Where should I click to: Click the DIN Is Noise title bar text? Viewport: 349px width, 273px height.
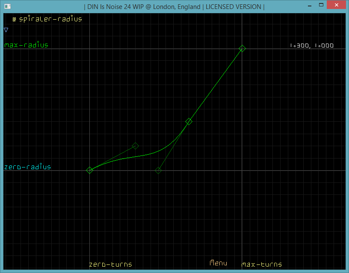pyautogui.click(x=174, y=6)
